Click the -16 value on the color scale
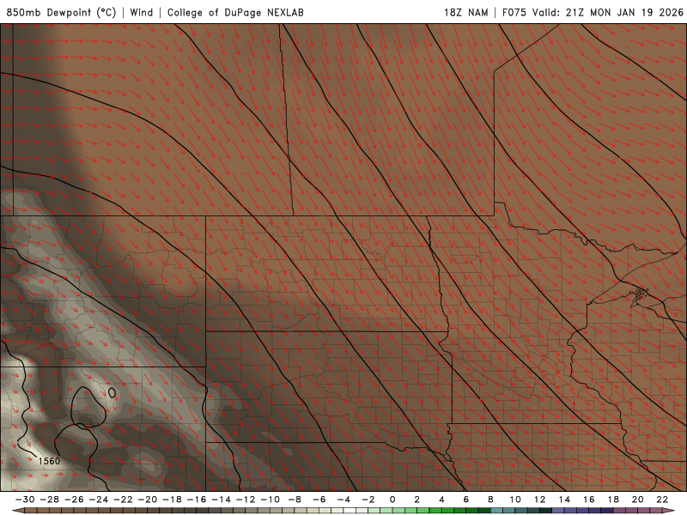 click(x=197, y=500)
